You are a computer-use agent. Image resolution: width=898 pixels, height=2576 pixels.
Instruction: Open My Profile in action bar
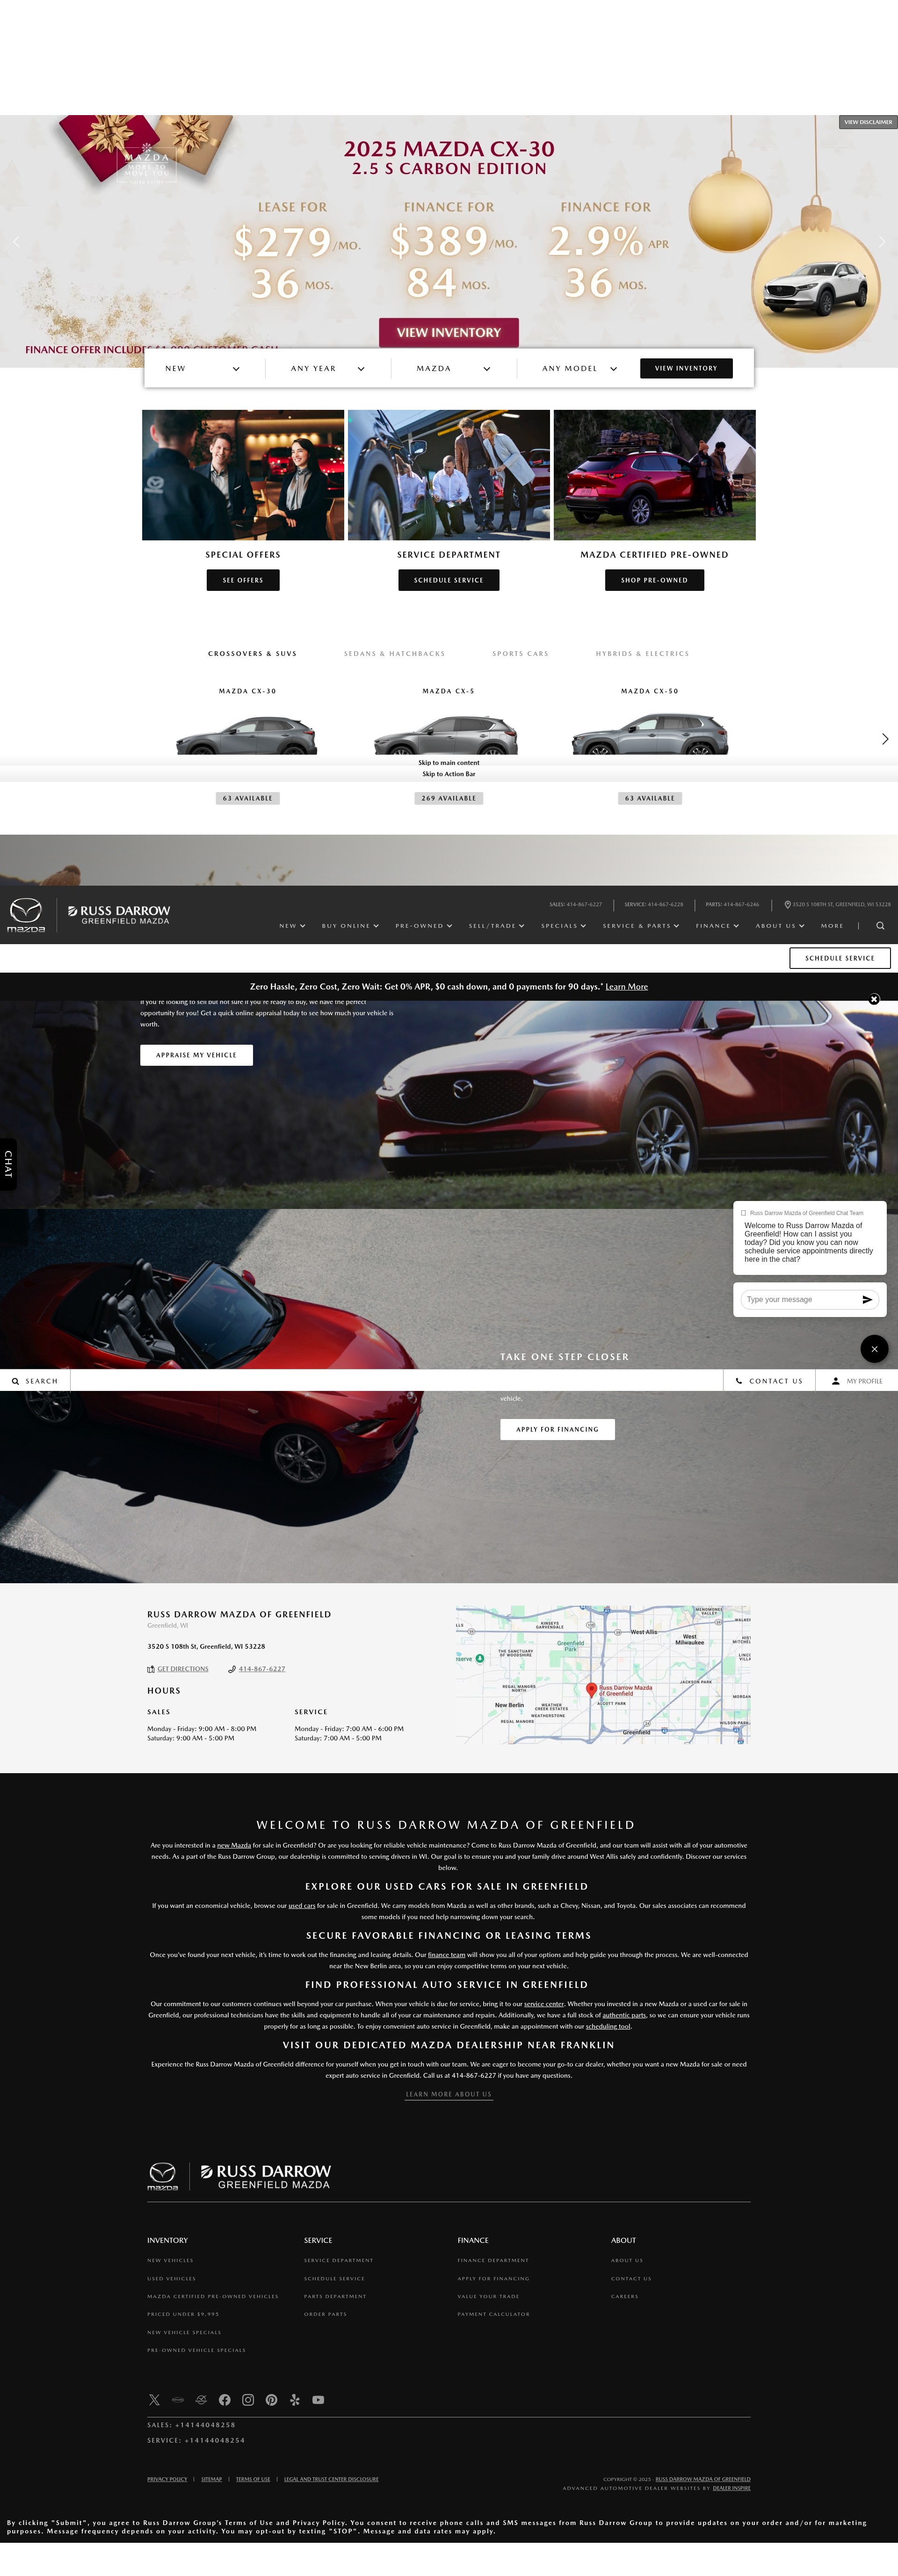(x=857, y=1381)
